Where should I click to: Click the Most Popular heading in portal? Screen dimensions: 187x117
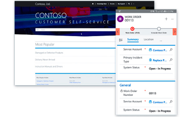45,44
